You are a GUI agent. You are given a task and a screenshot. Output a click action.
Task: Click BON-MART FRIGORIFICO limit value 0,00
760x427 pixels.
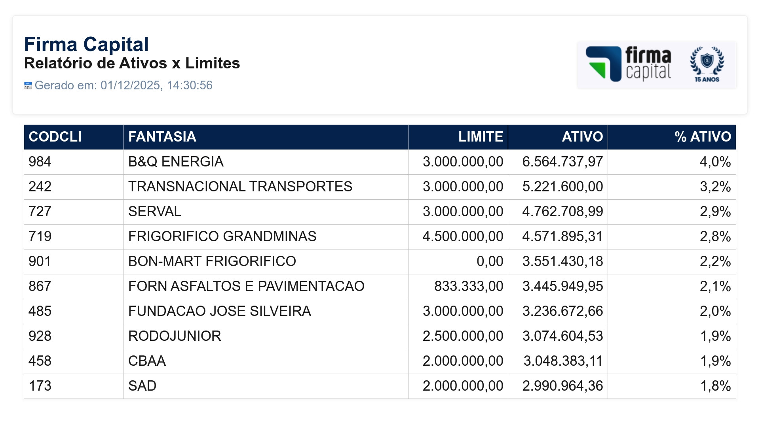pyautogui.click(x=490, y=262)
